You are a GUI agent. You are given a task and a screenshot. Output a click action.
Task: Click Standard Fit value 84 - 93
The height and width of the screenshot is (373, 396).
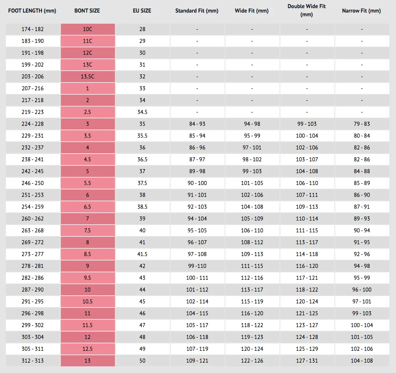click(x=197, y=124)
